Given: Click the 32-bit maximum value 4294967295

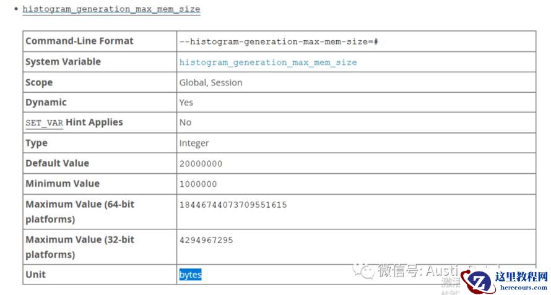Looking at the screenshot, I should point(206,240).
